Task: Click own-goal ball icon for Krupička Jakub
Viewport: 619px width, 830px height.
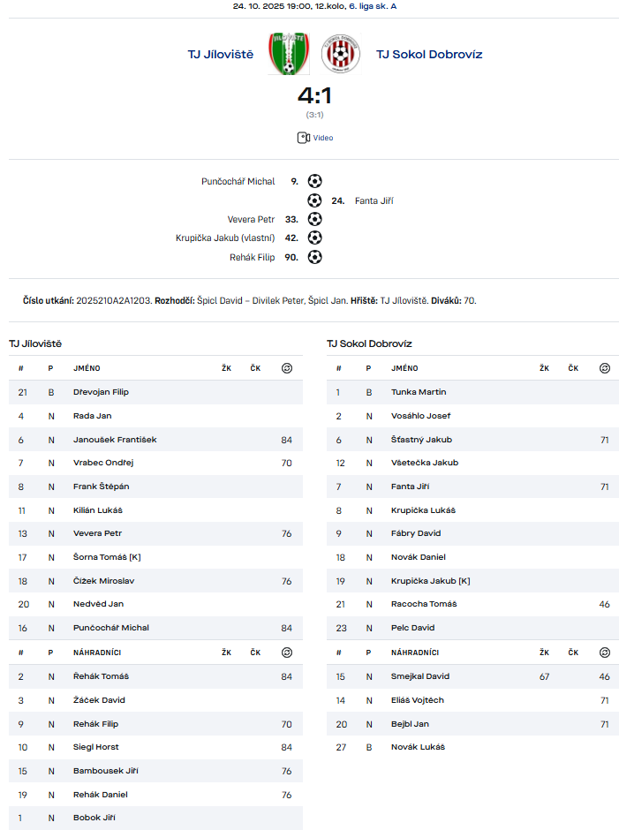Action: tap(314, 238)
